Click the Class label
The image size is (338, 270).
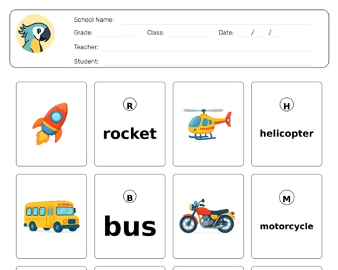(156, 32)
